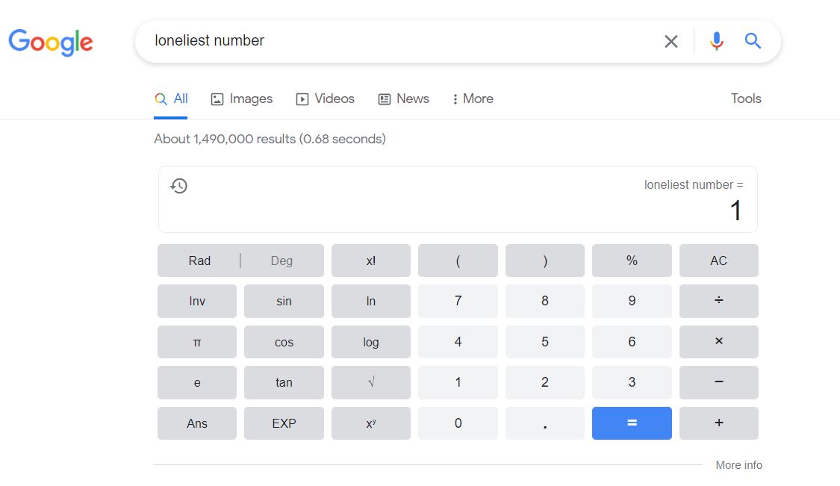Click the square root key

(x=370, y=382)
